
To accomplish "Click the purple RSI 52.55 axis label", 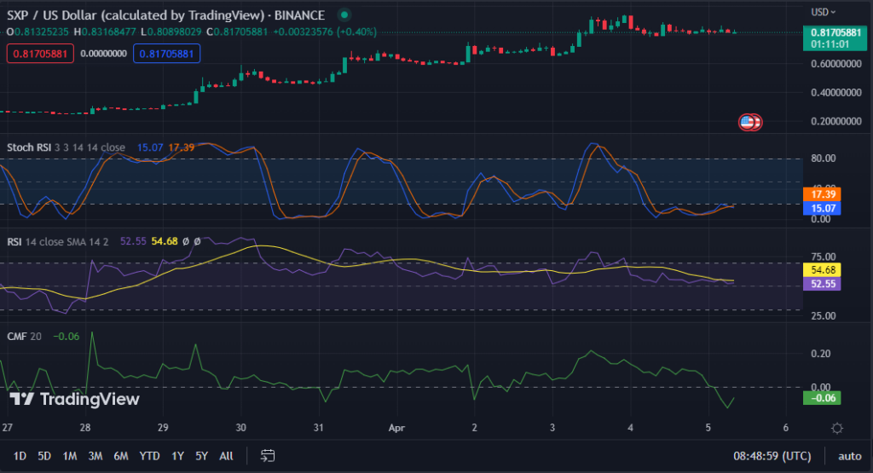I will pos(822,283).
